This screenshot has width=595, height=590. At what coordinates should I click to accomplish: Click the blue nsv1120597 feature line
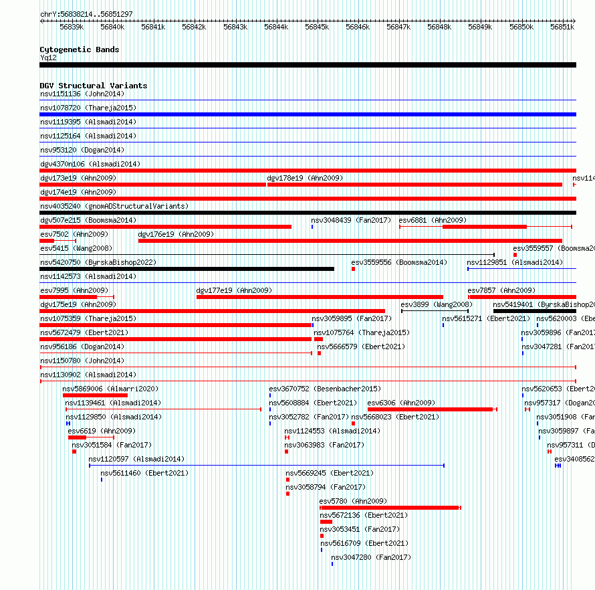pos(267,466)
